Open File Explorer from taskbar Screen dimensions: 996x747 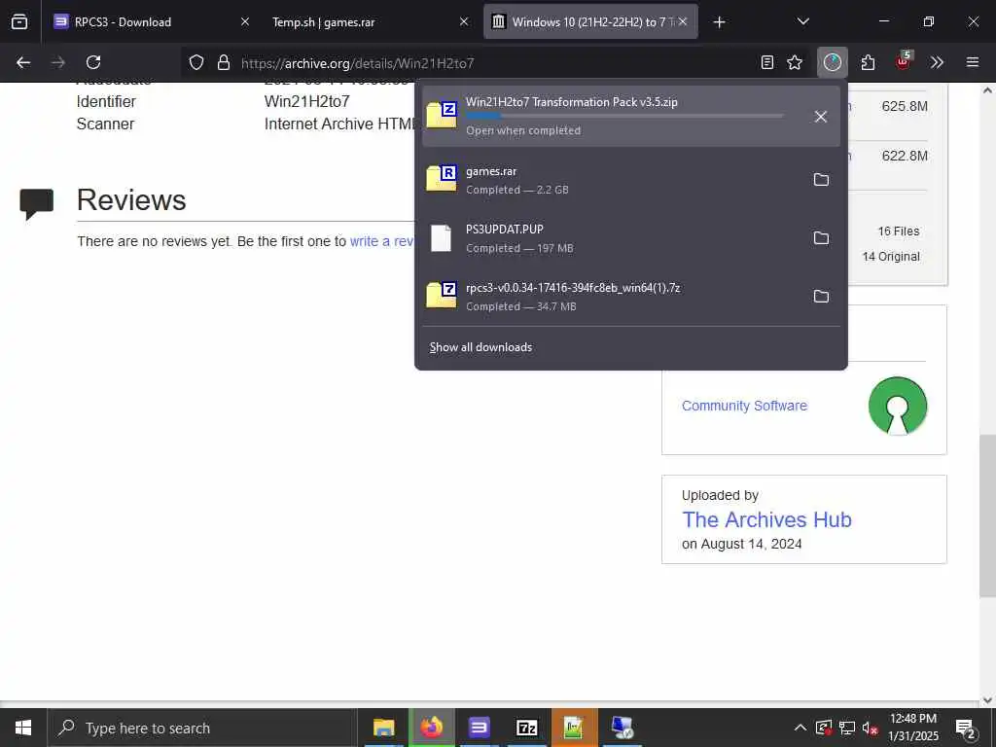tap(383, 728)
